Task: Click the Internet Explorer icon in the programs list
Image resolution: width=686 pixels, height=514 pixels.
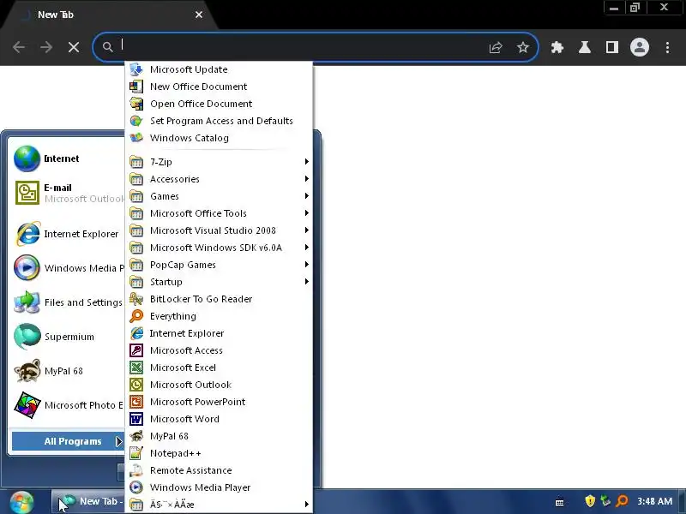Action: coord(136,333)
